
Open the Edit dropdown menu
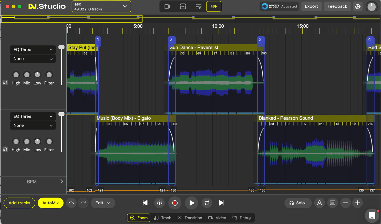103,203
